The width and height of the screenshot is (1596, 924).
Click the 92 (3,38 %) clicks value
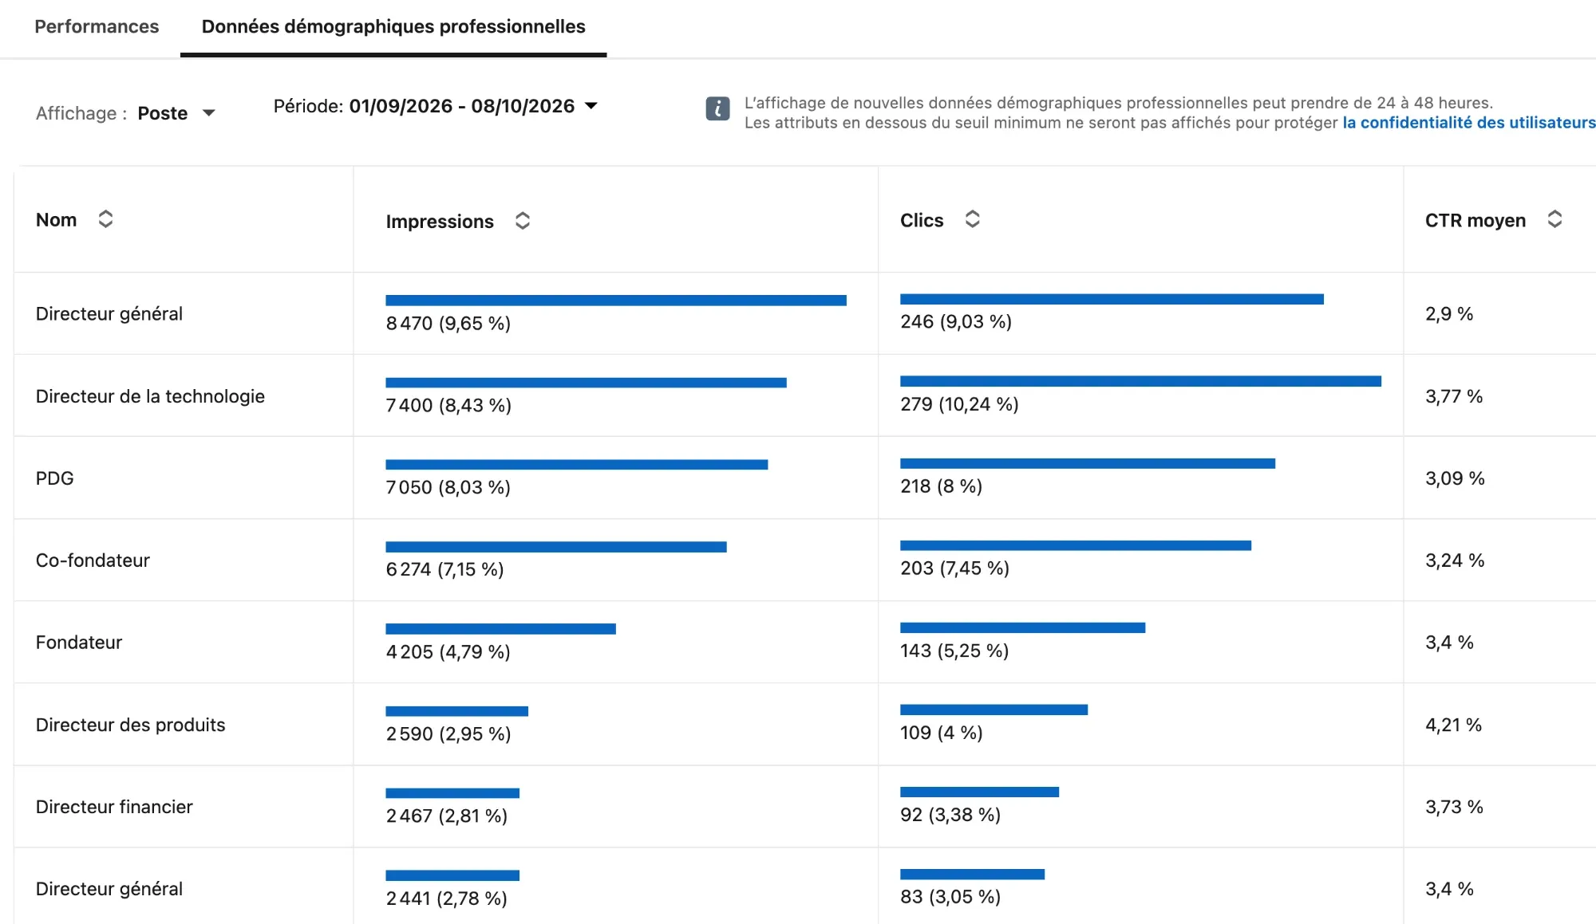950,816
